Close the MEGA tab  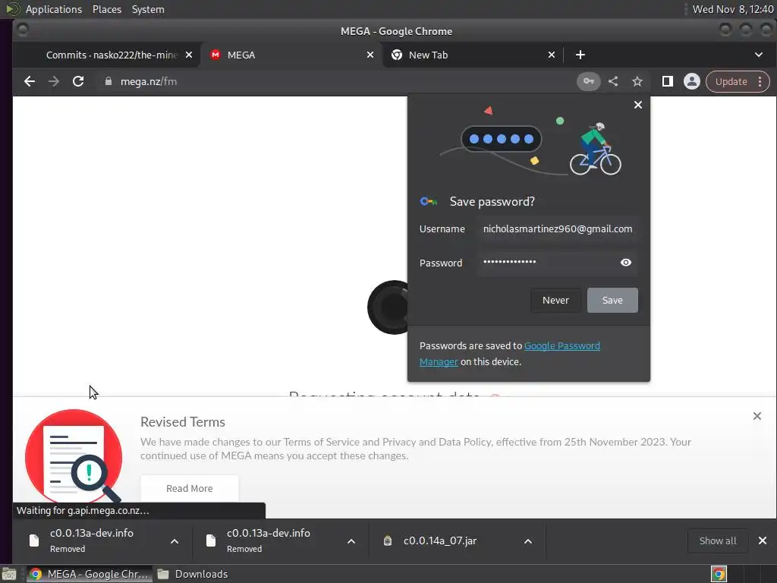click(x=370, y=55)
